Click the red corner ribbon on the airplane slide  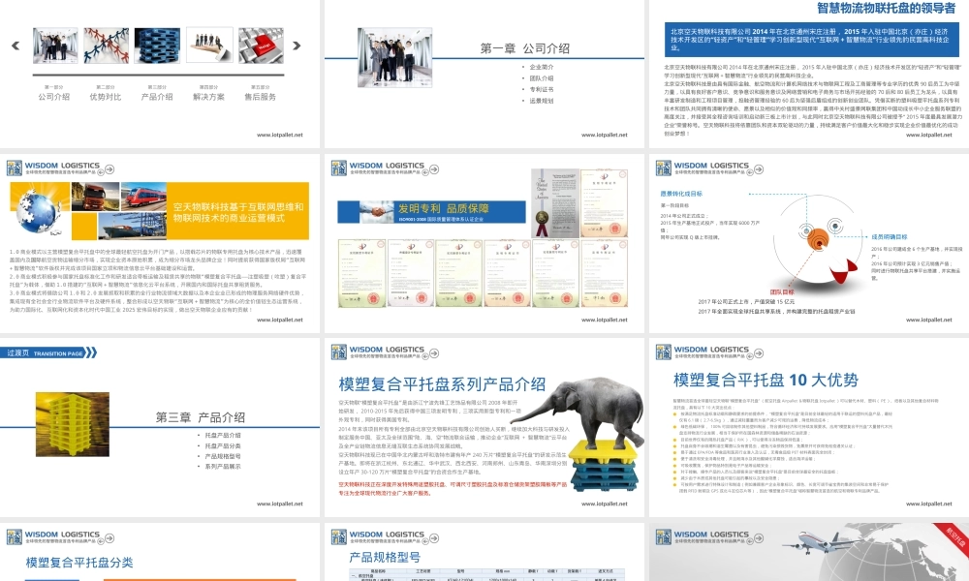[954, 537]
